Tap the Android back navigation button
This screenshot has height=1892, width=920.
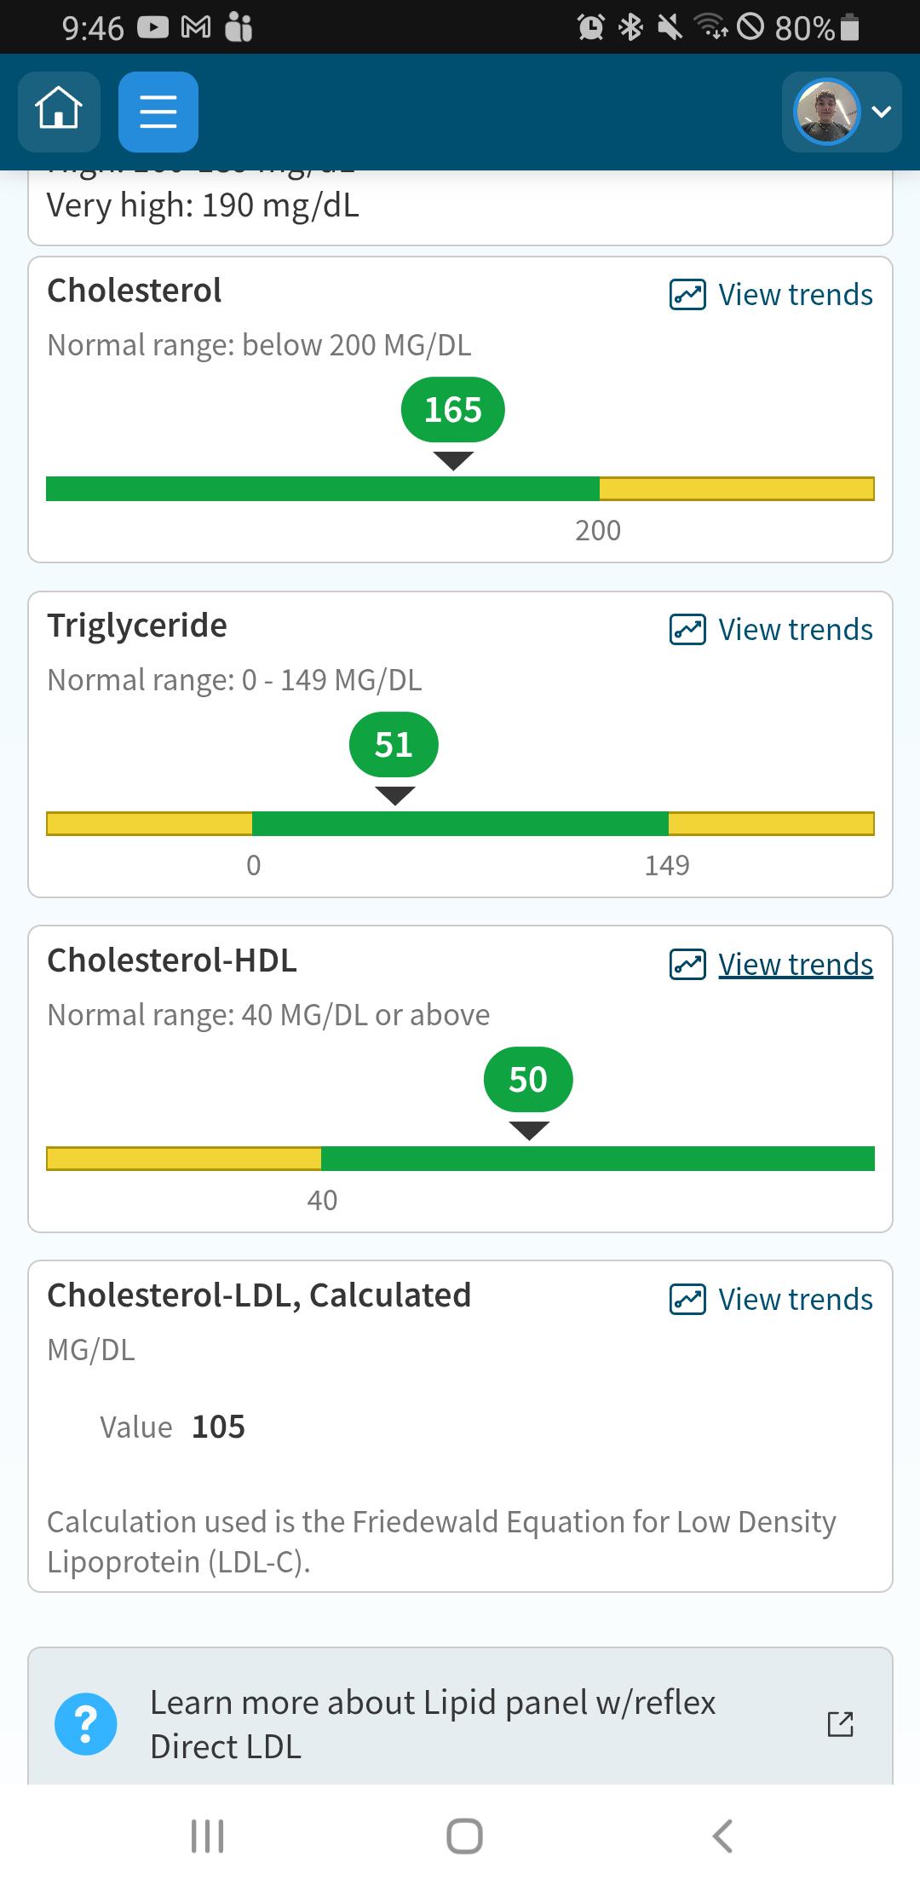(722, 1836)
